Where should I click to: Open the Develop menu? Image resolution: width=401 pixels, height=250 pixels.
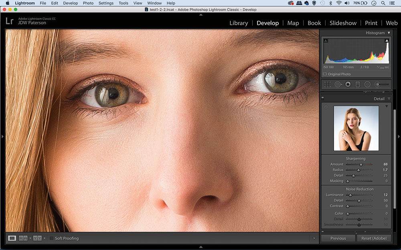(x=70, y=3)
